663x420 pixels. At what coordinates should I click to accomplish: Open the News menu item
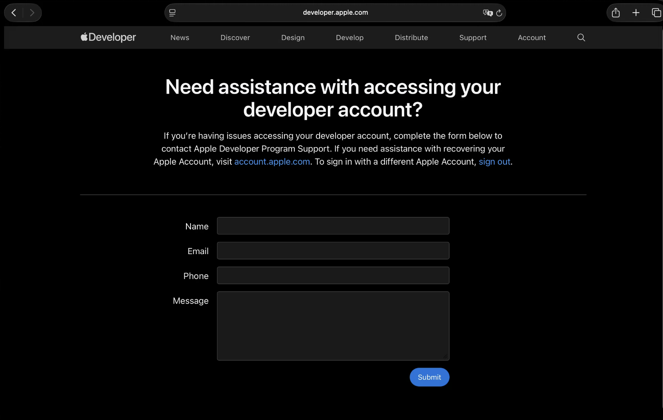coord(180,38)
